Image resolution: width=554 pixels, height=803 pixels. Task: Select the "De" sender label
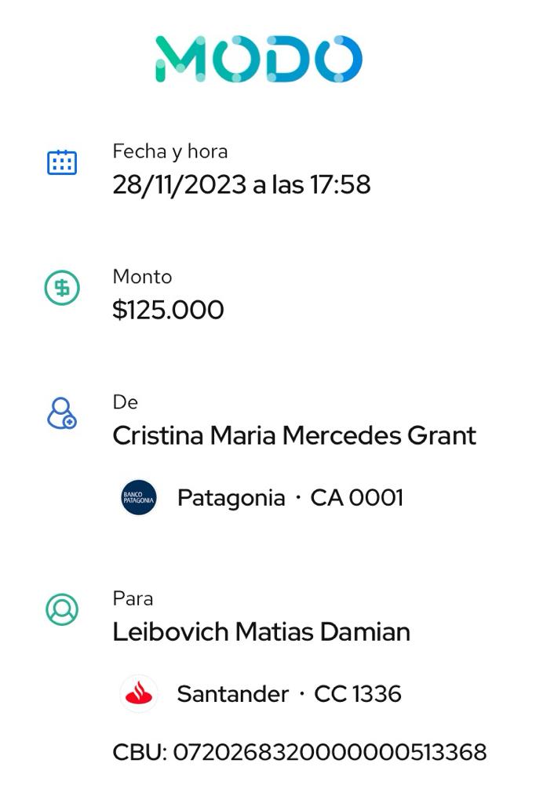tap(125, 402)
